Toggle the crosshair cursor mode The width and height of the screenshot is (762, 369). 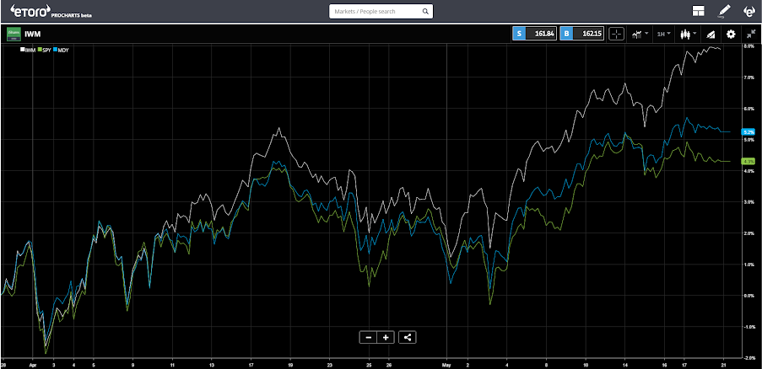[616, 34]
